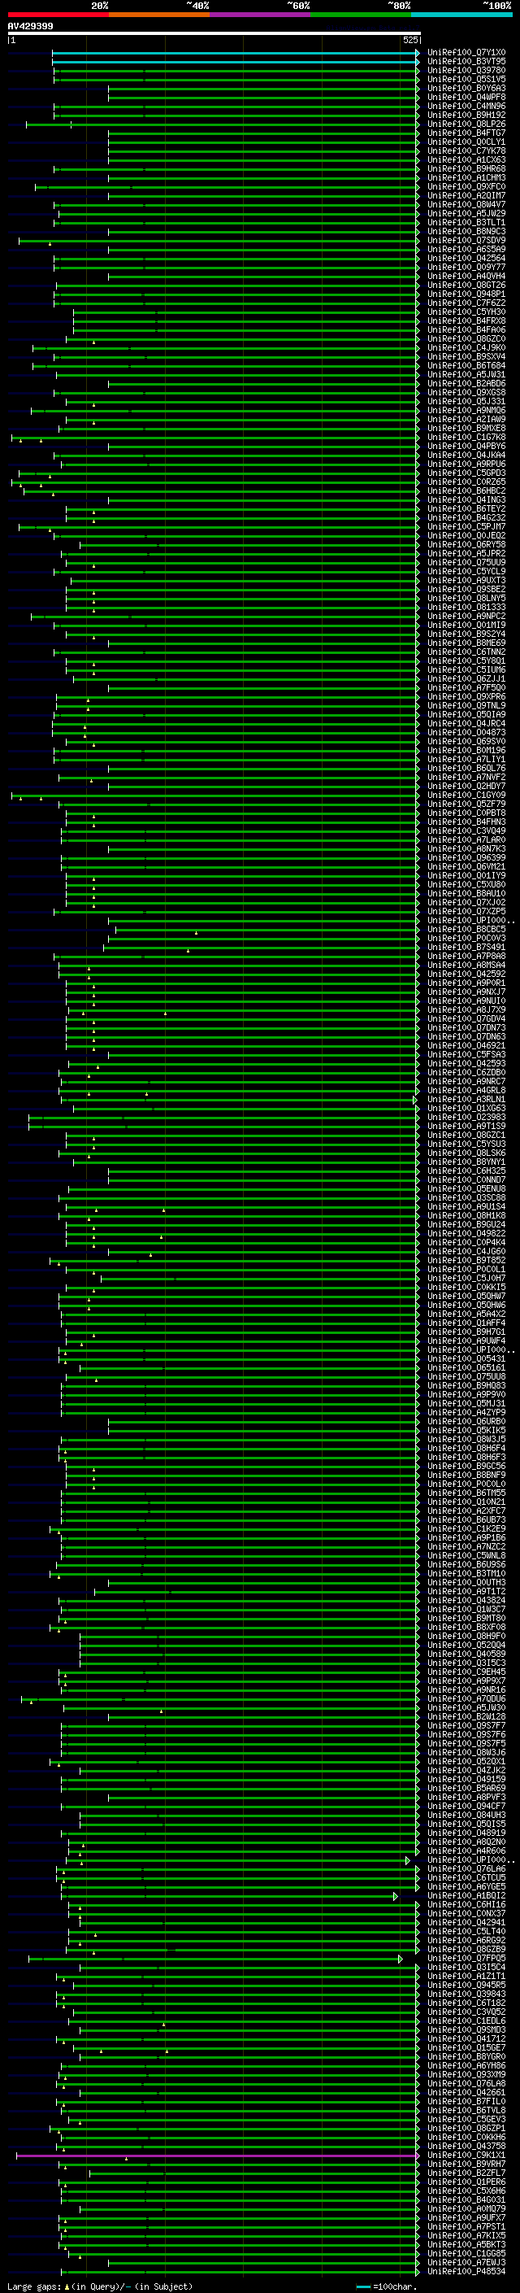
Task: Click the white query sequence bar
Action: 214,33
